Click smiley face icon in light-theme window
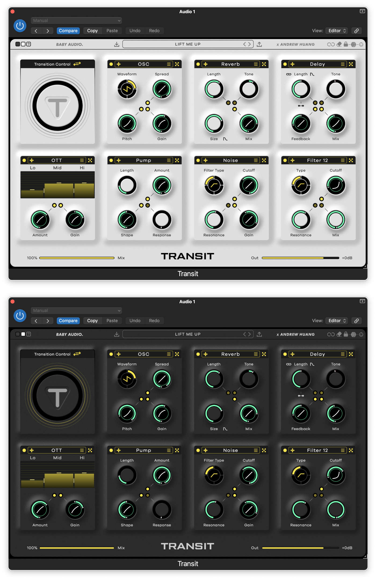This screenshot has height=580, width=376. (361, 44)
